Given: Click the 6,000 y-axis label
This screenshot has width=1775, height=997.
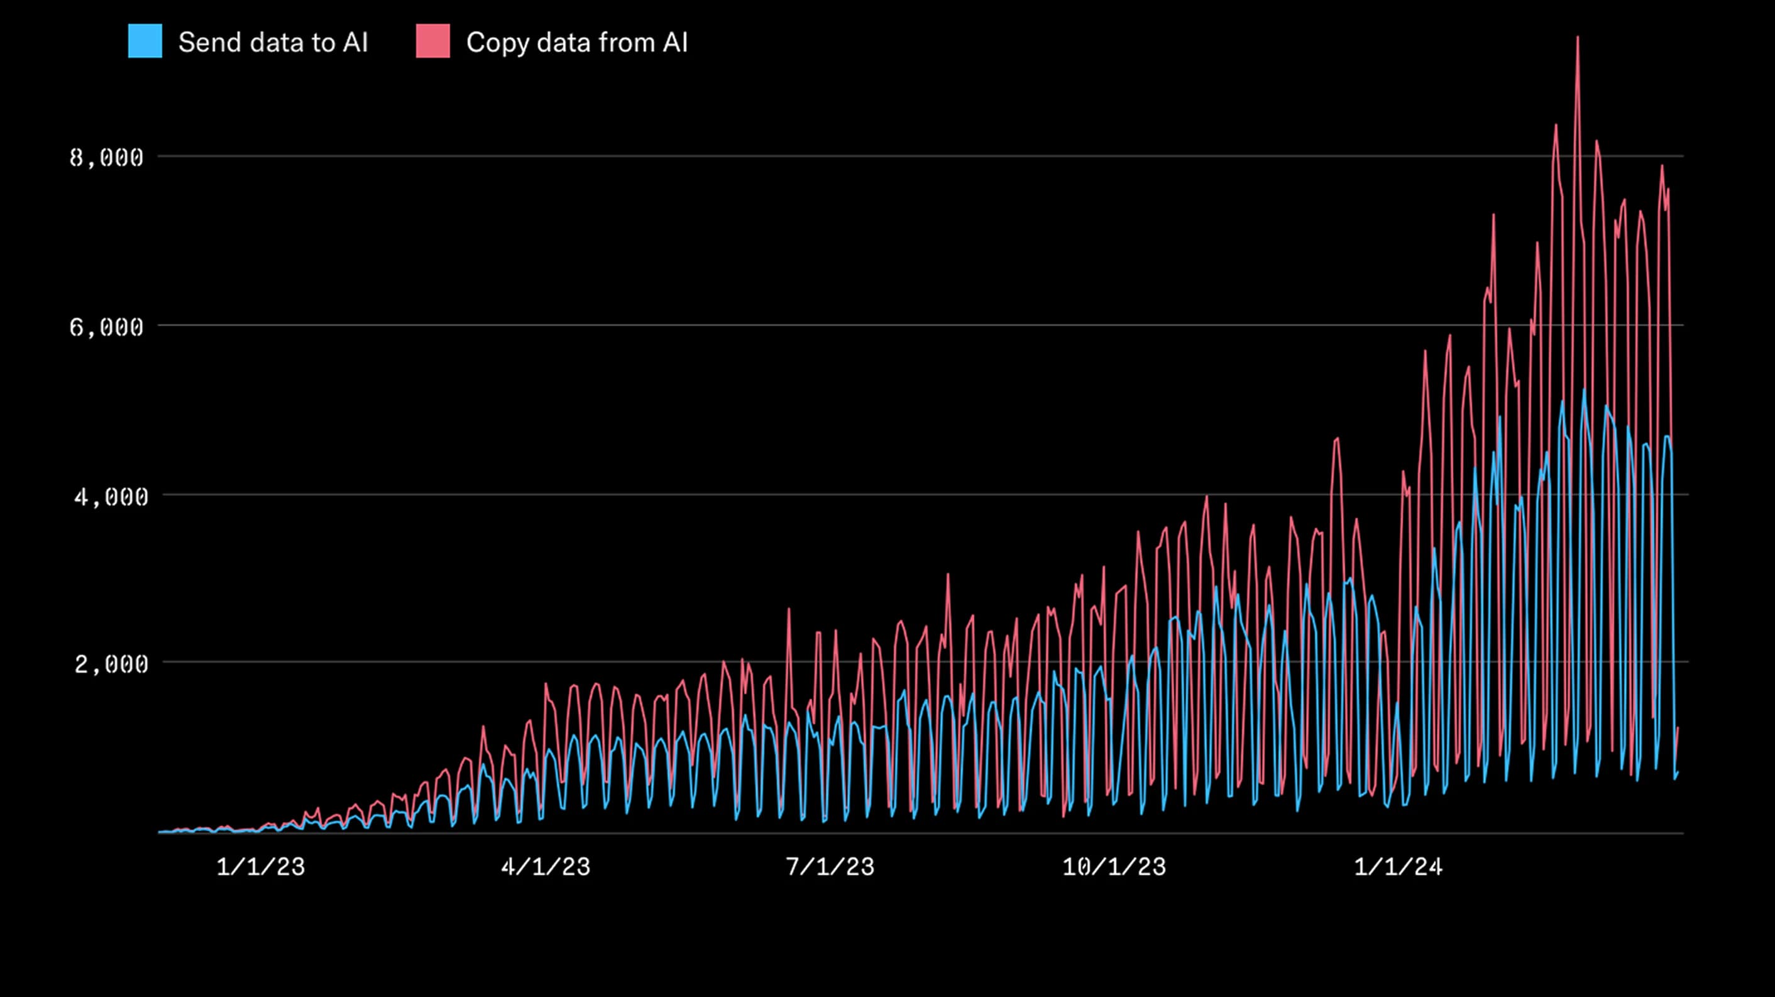Looking at the screenshot, I should tap(108, 327).
